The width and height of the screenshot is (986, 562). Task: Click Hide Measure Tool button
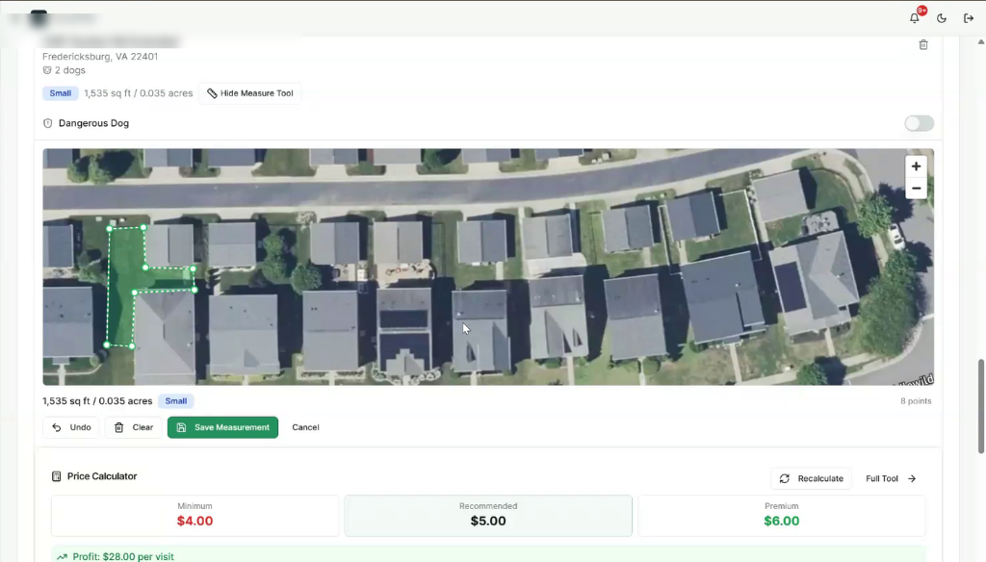[250, 93]
